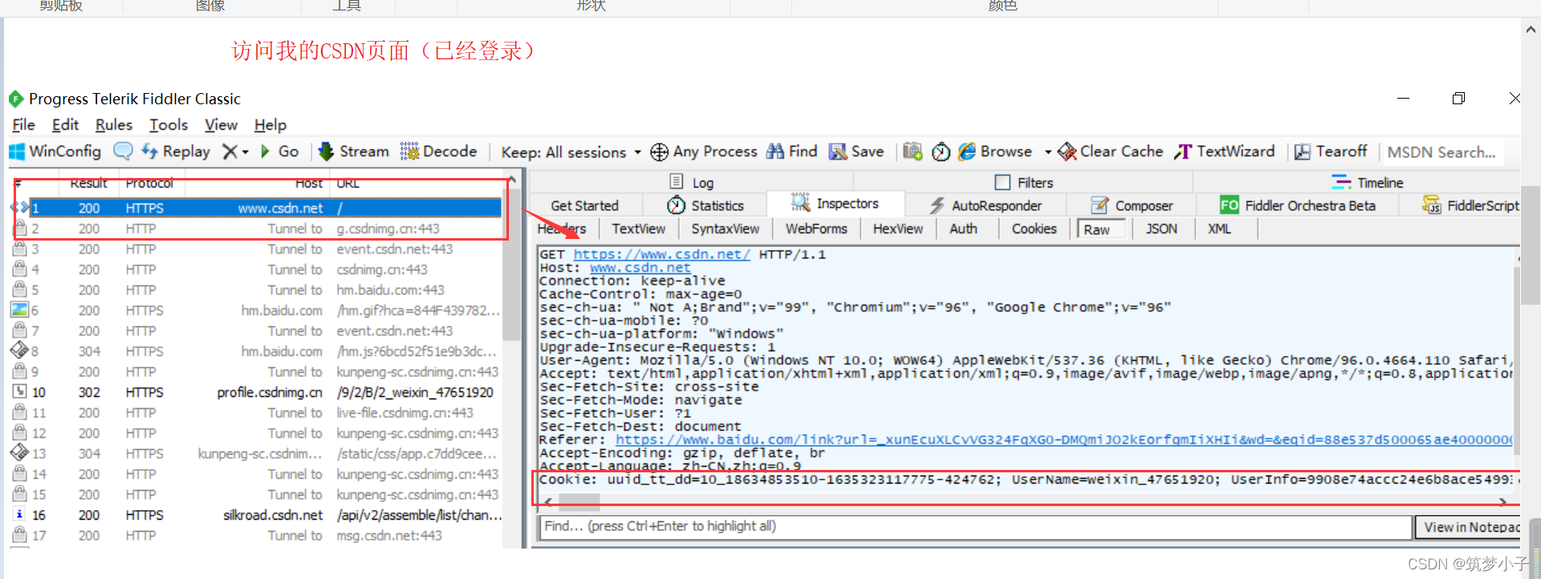Click the comment speech bubble icon

click(123, 151)
